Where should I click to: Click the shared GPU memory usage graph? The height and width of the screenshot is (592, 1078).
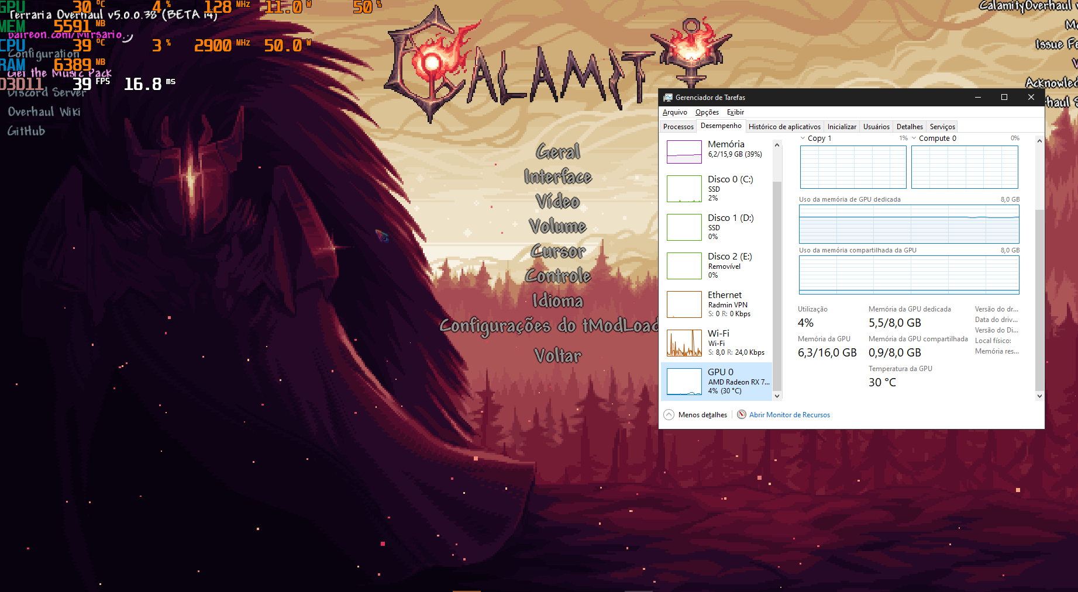tap(909, 275)
